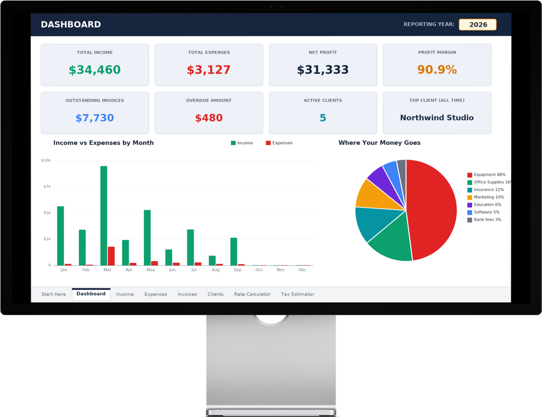This screenshot has height=417, width=542.
Task: Click the Profit Margin 90.9% value
Action: point(437,69)
